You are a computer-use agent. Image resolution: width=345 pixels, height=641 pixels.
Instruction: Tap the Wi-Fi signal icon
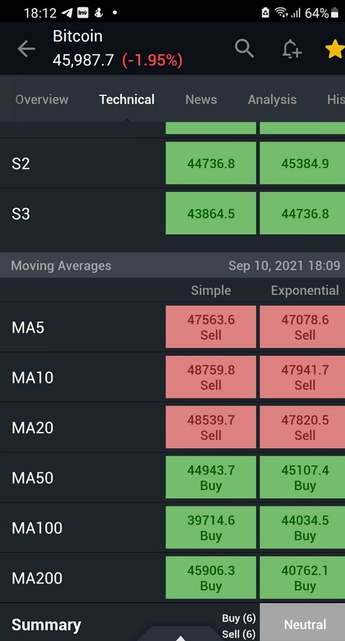click(x=281, y=13)
